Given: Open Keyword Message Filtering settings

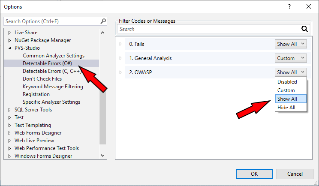Looking at the screenshot, I should (53, 87).
